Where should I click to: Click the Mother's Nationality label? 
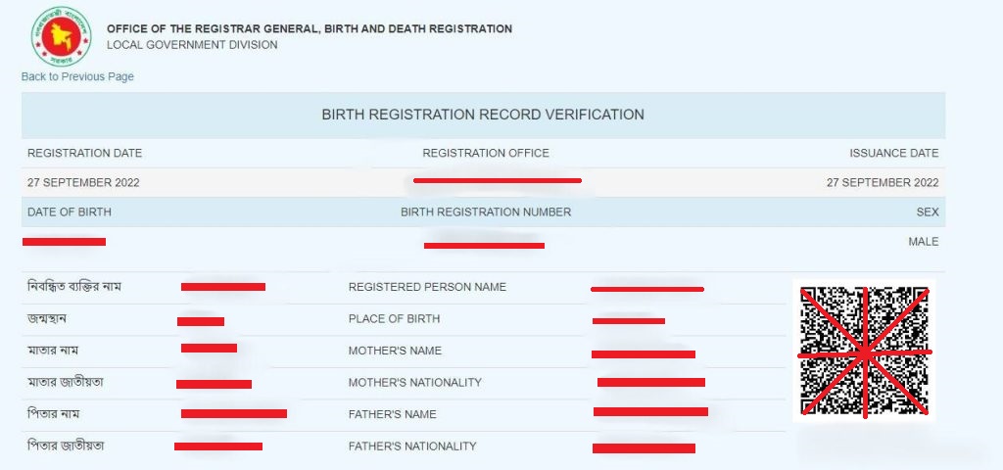pos(414,383)
